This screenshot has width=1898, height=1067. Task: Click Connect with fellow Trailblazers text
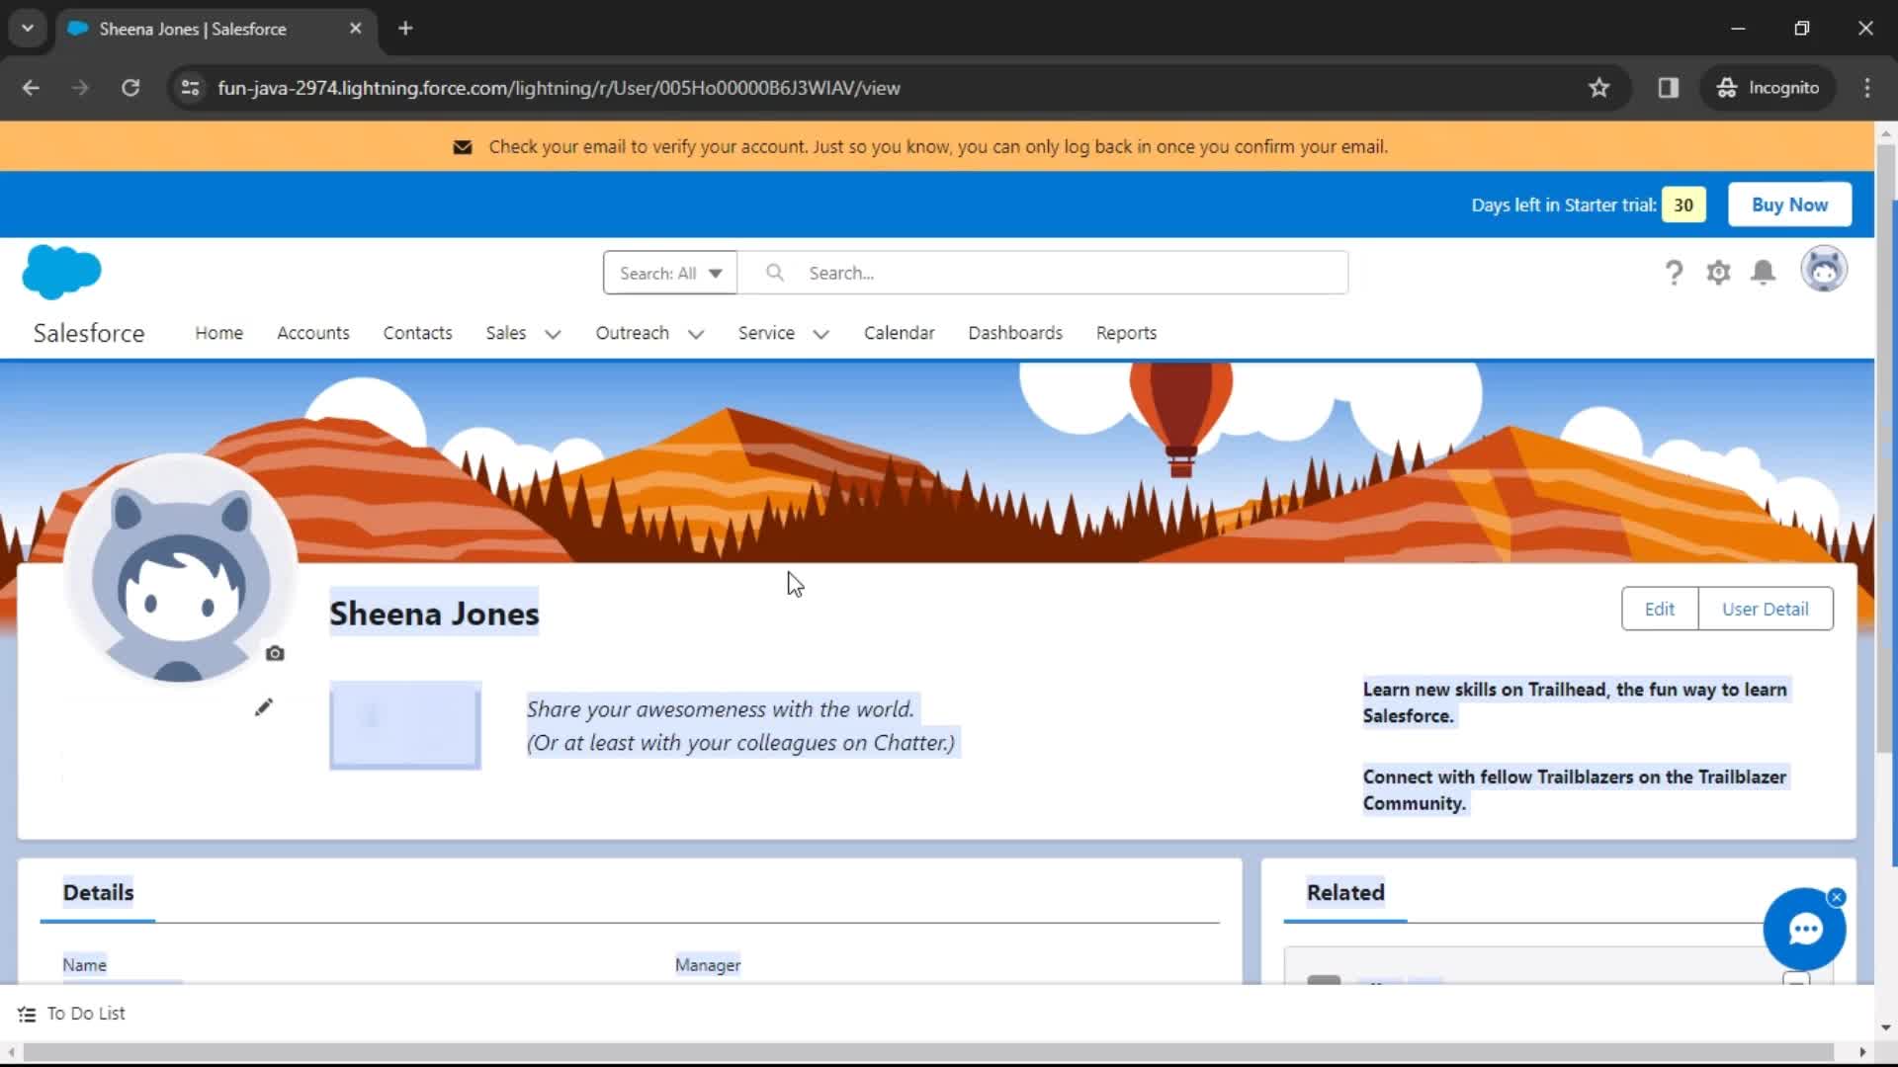point(1575,790)
